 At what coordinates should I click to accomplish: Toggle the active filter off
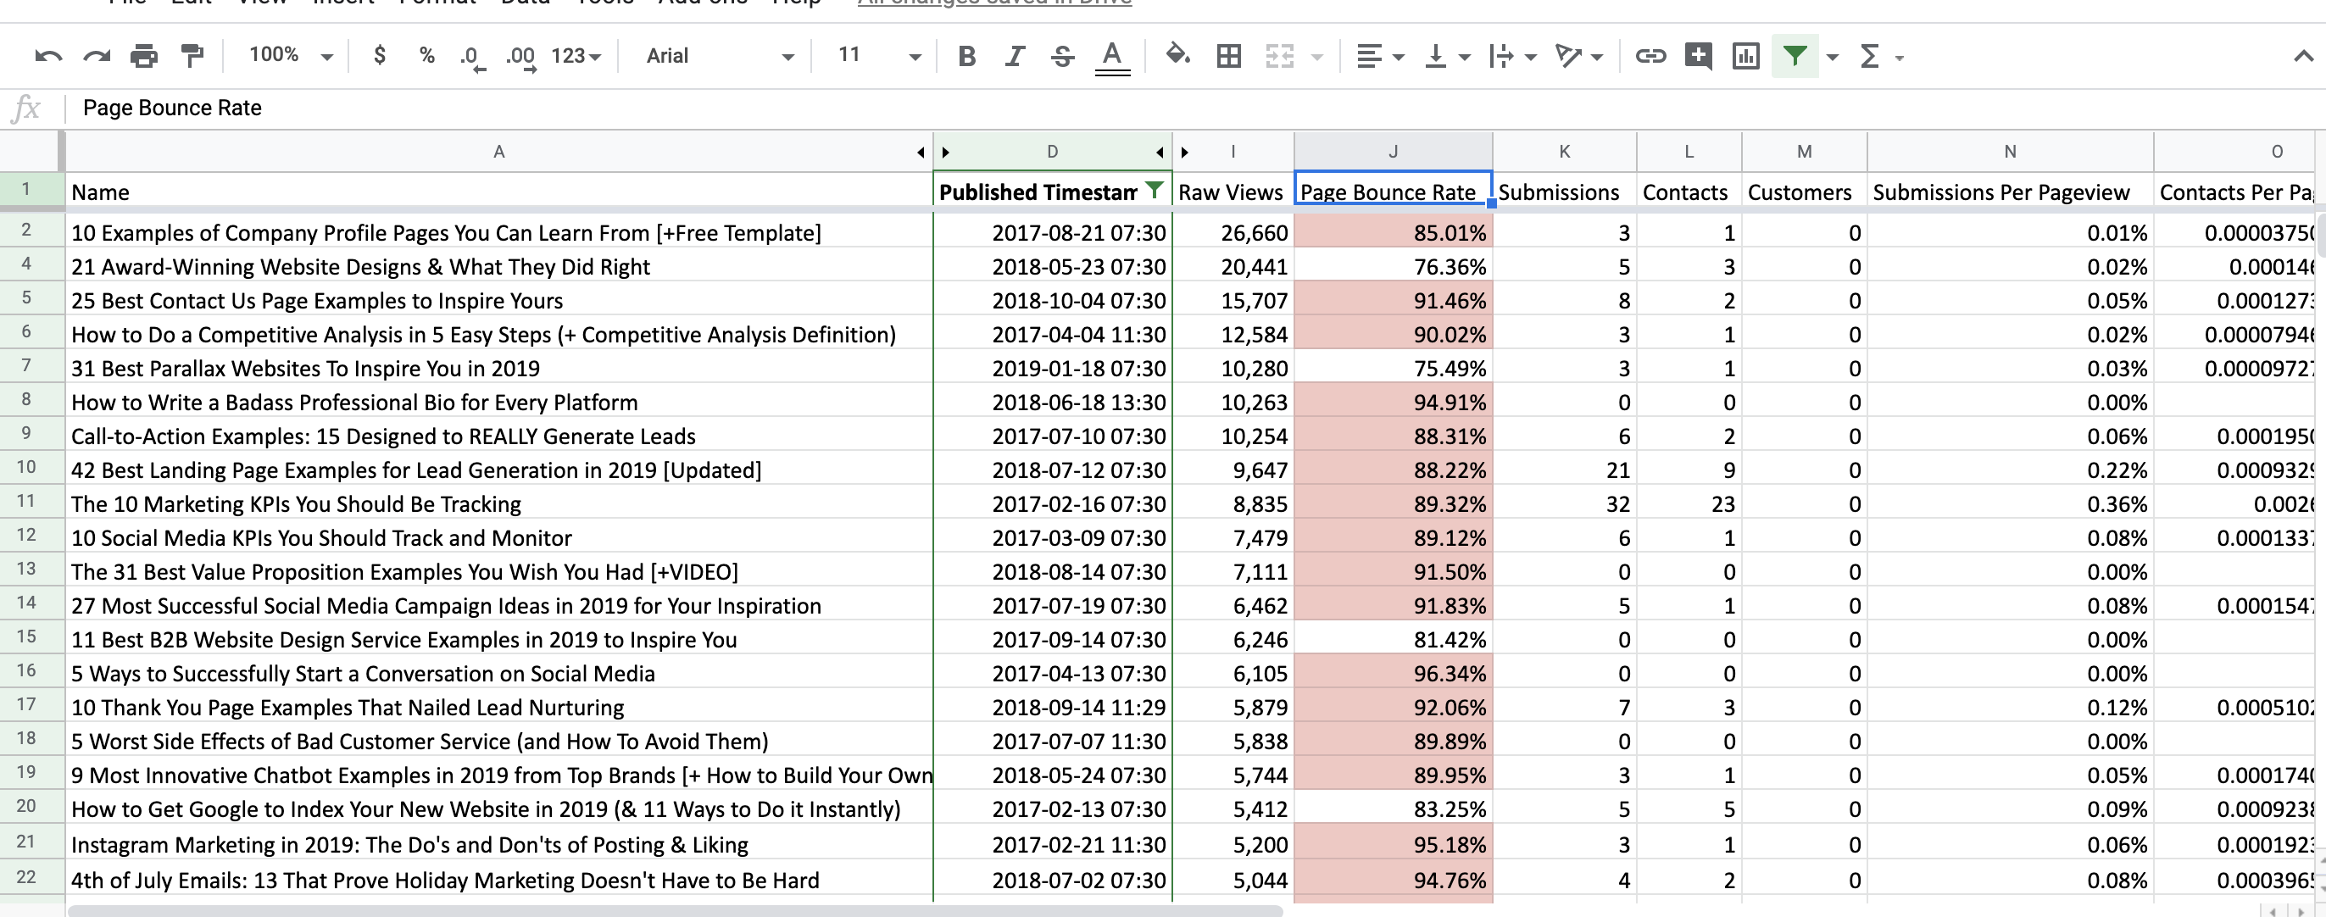click(x=1794, y=55)
